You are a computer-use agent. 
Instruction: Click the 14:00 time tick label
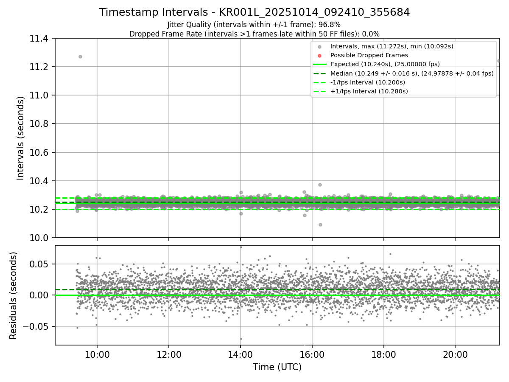tap(241, 354)
